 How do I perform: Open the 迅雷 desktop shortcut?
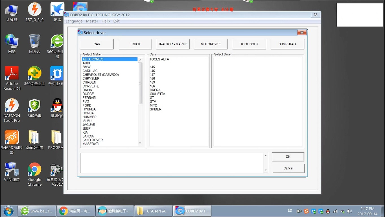tap(57, 12)
